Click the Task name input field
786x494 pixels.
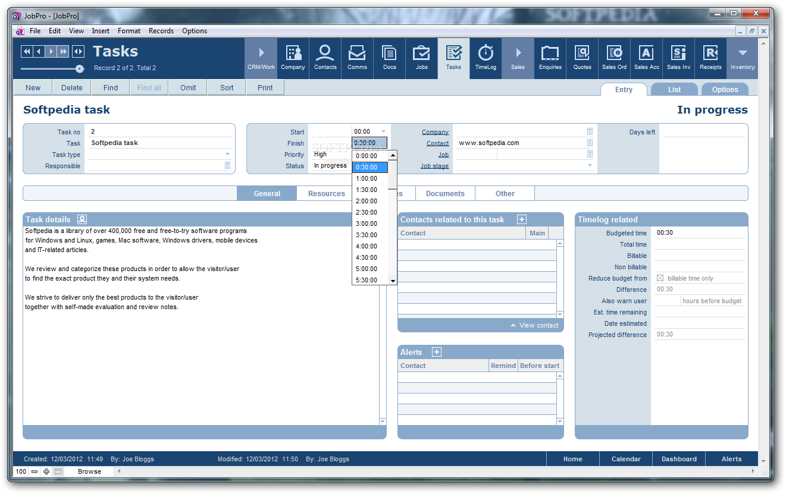click(x=159, y=143)
